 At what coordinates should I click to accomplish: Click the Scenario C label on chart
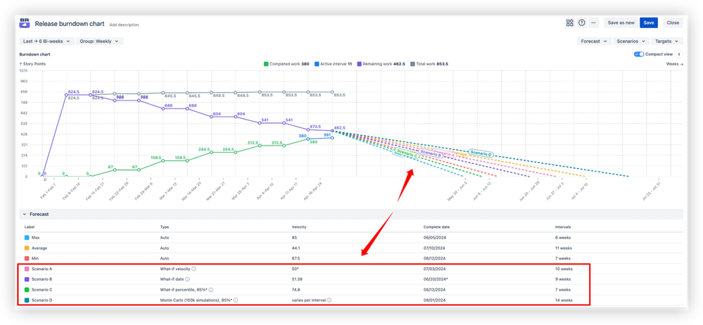[407, 155]
